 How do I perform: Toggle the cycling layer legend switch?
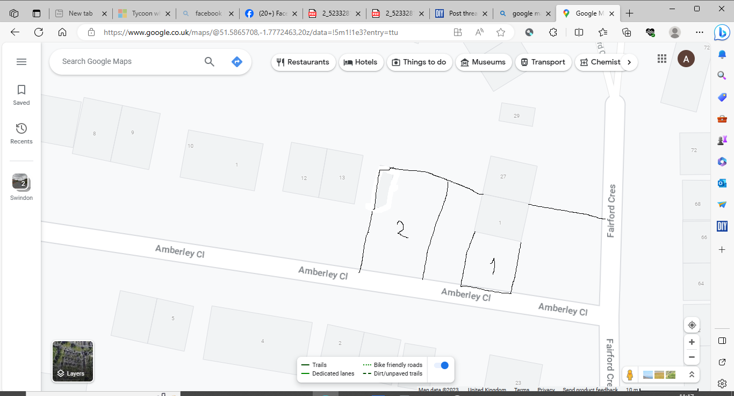click(x=441, y=365)
